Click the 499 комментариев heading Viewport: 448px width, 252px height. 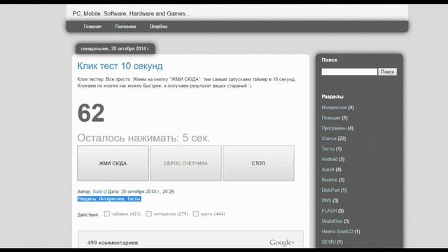click(113, 243)
